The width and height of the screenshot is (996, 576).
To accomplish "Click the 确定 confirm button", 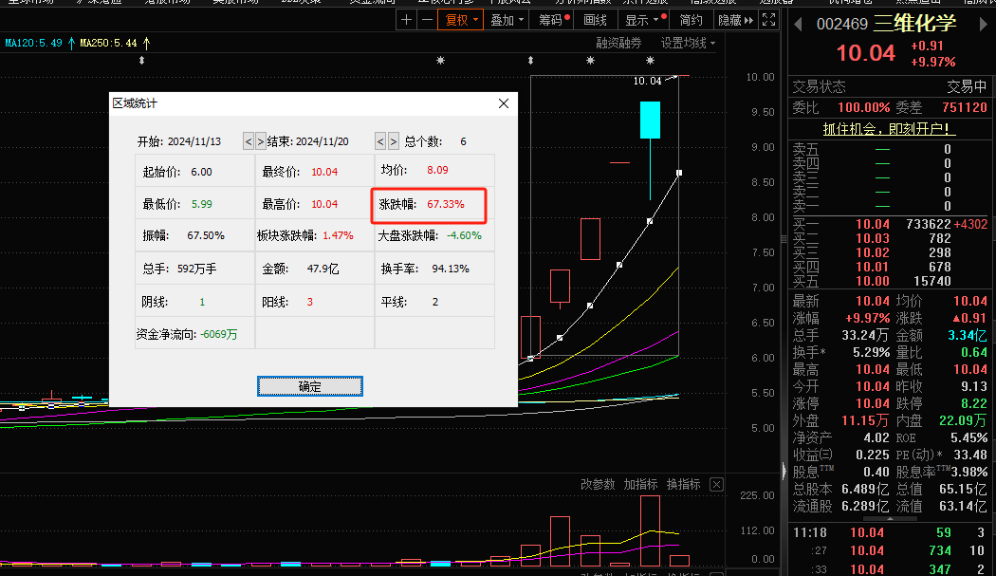I will tap(309, 386).
